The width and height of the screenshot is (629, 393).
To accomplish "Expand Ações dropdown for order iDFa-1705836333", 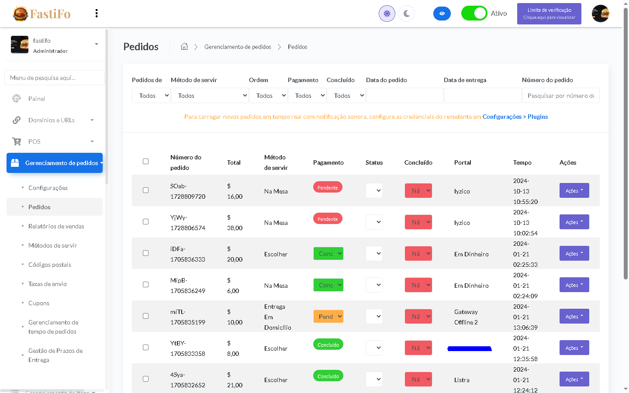I will point(574,253).
